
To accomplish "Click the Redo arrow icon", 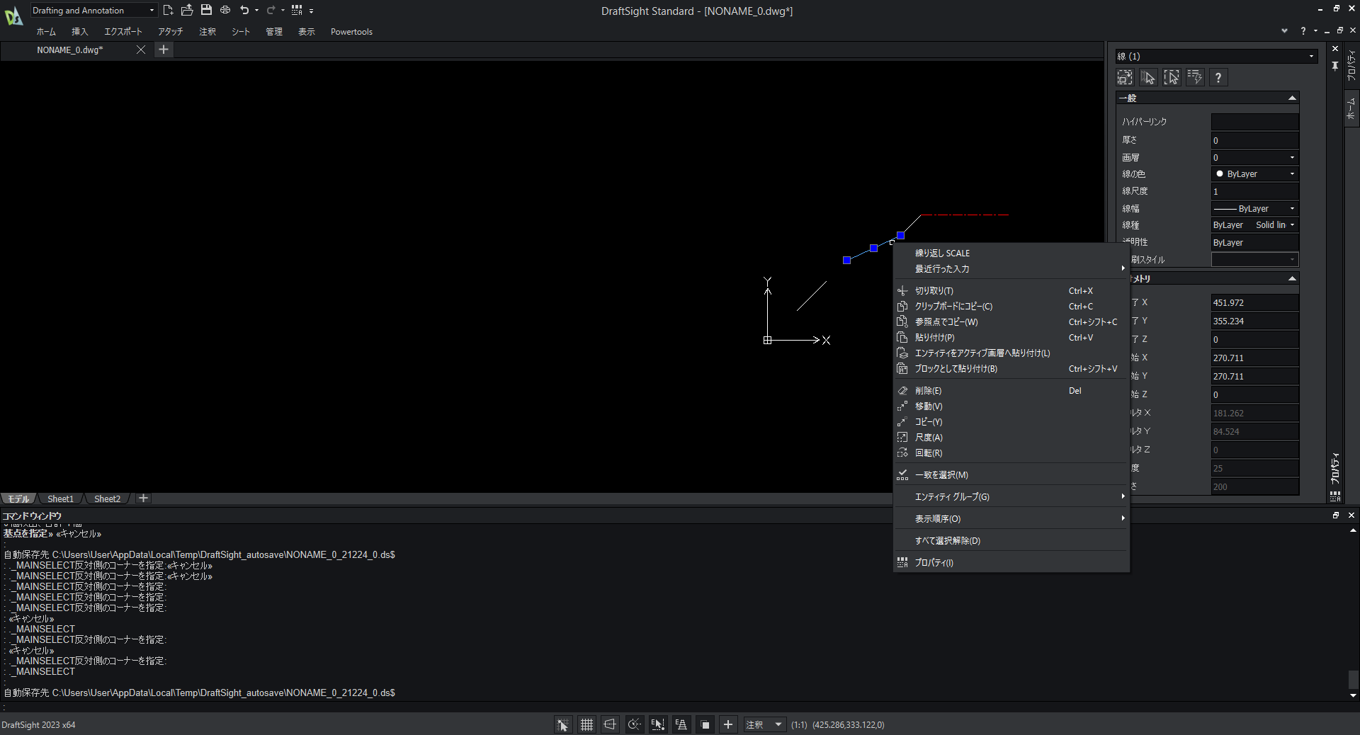I will pyautogui.click(x=271, y=10).
